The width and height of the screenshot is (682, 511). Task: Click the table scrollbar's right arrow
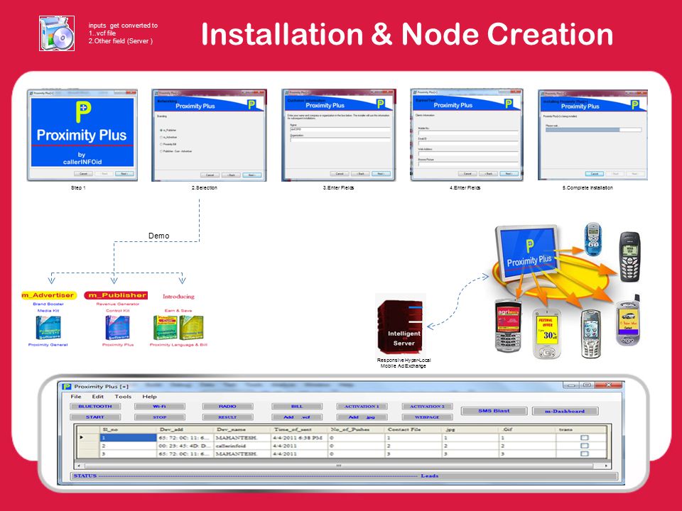(606, 466)
